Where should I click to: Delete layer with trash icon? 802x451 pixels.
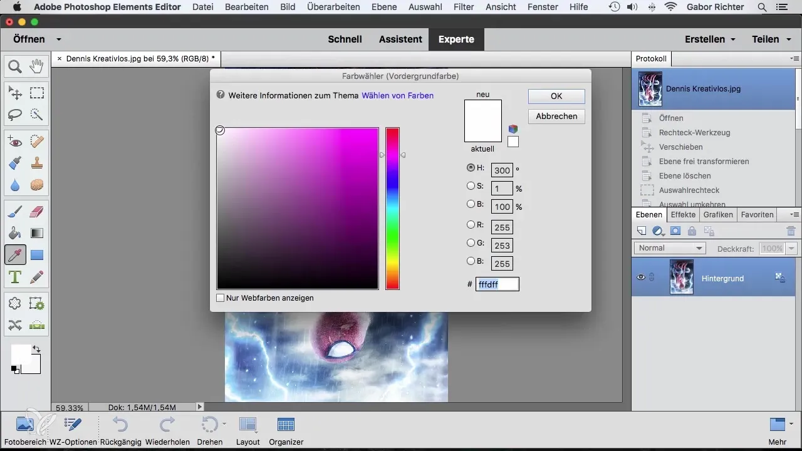(791, 231)
